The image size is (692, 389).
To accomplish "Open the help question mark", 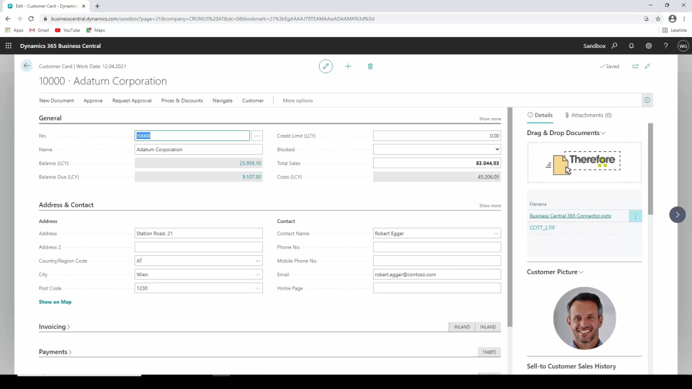I will click(x=666, y=46).
